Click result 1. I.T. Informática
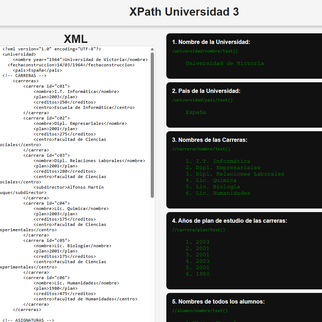This screenshot has width=322, height=322. 218,161
